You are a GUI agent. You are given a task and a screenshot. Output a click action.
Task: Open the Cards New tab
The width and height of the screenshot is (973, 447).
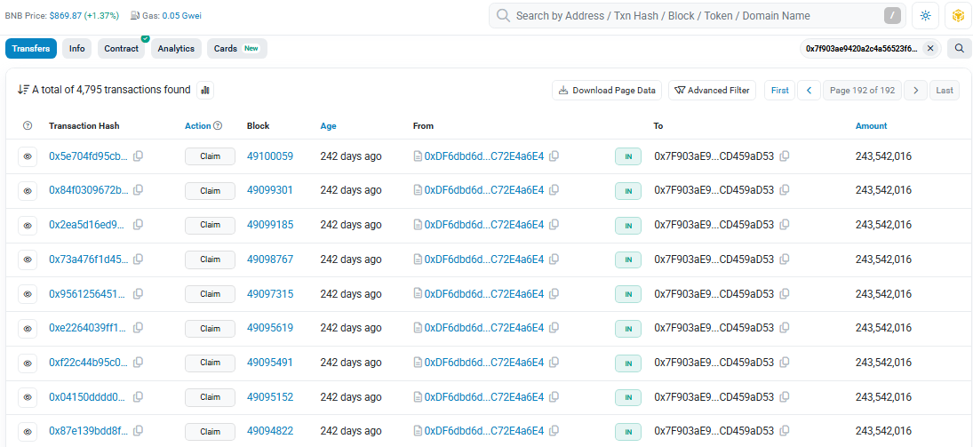(237, 48)
